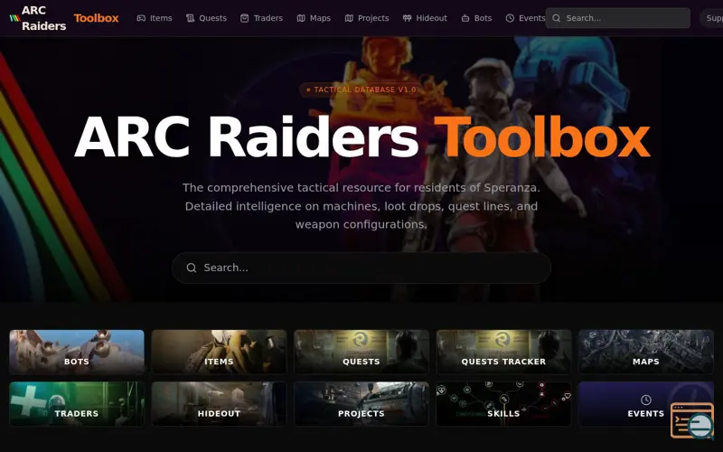Select Bots in the top menu

[477, 18]
